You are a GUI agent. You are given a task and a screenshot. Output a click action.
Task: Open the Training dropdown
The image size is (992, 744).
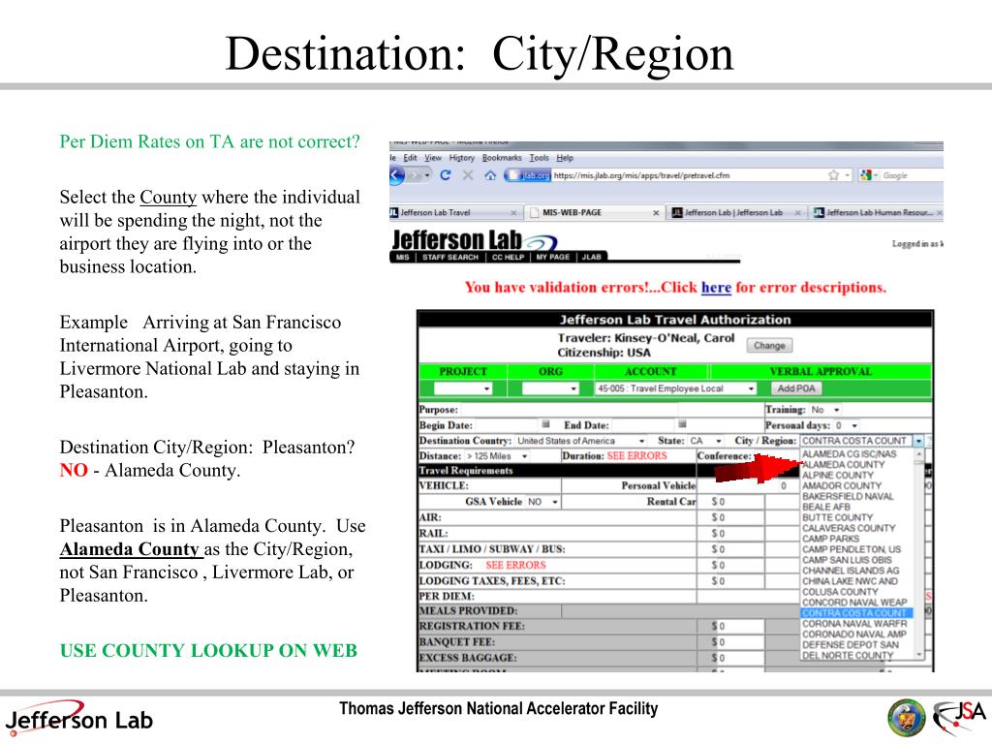click(x=825, y=410)
